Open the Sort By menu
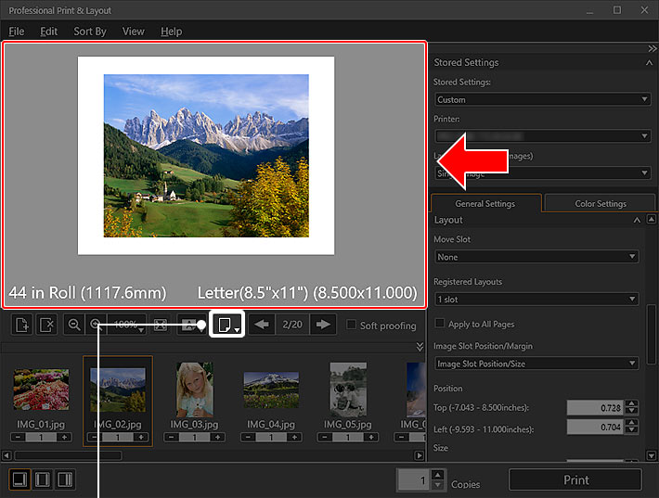The height and width of the screenshot is (498, 659). 90,32
